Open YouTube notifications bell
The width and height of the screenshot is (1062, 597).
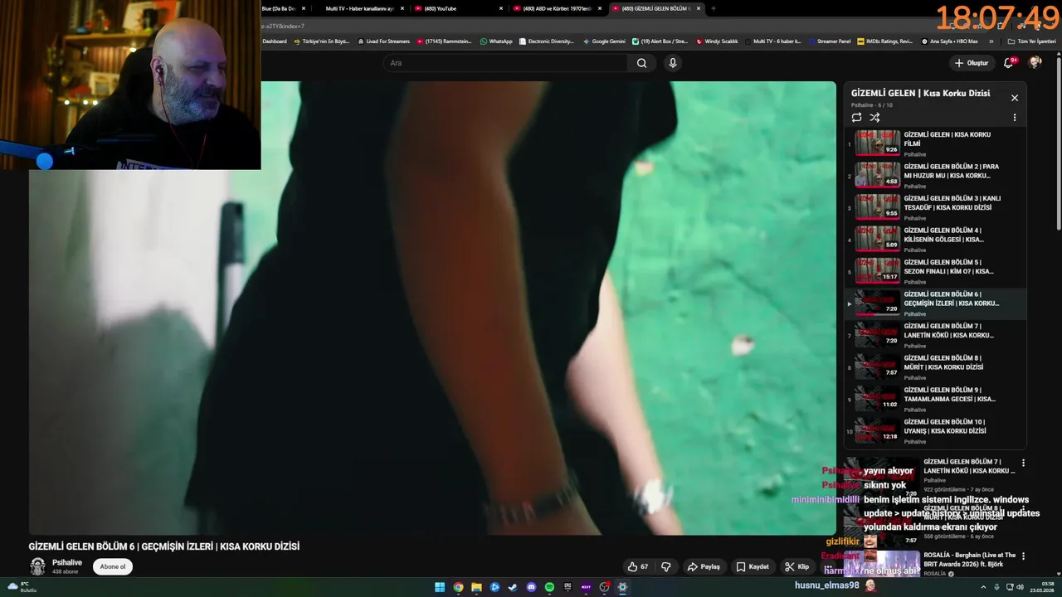[1009, 63]
